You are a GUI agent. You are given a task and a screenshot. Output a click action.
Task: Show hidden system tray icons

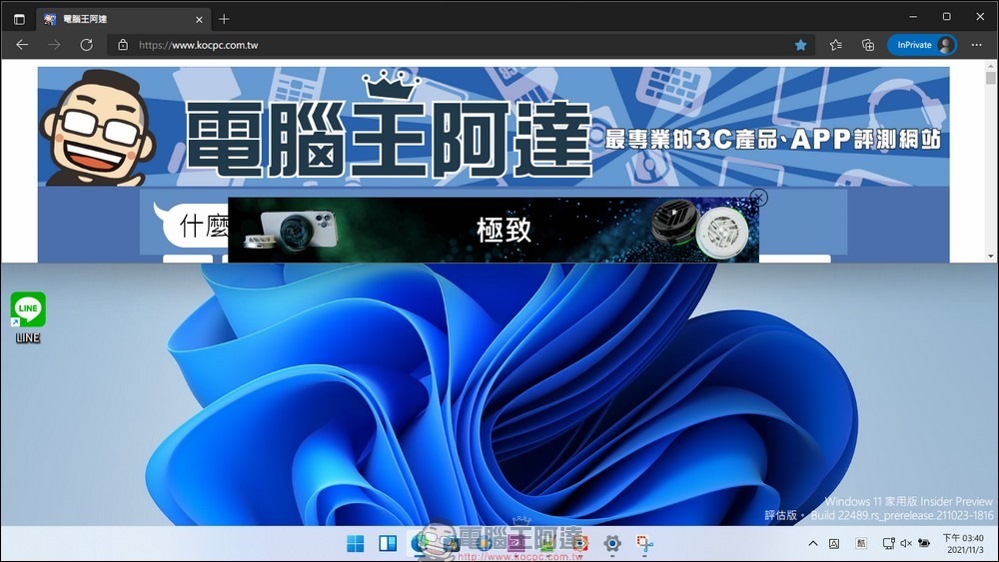[813, 544]
